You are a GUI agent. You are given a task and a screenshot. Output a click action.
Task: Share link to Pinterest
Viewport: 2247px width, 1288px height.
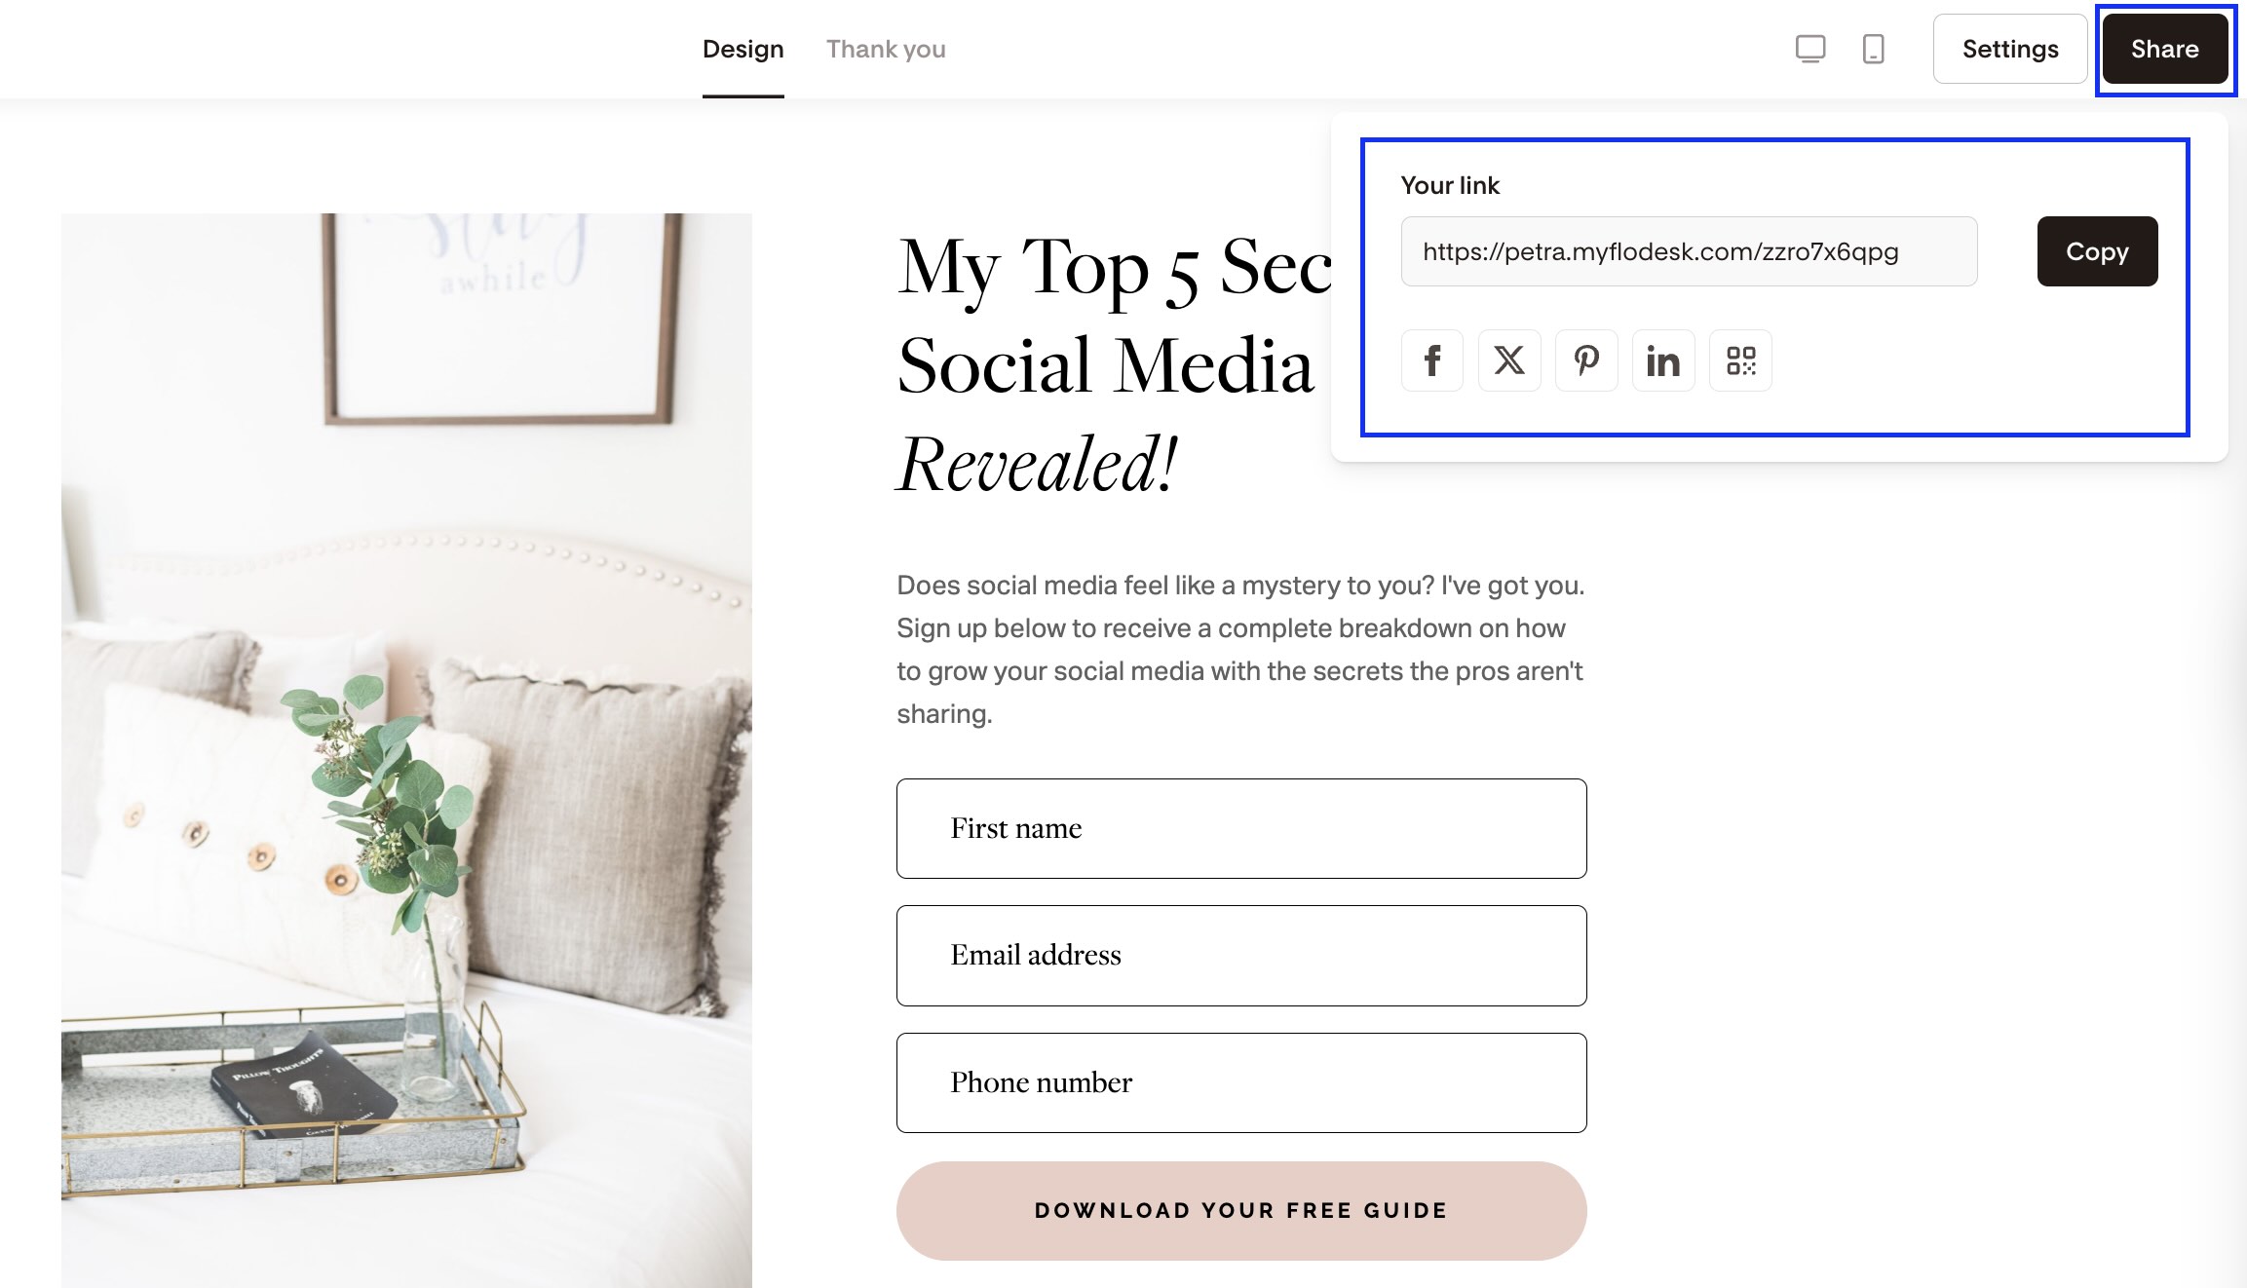click(1585, 360)
